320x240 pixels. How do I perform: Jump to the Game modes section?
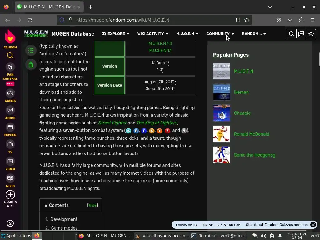pos(64,228)
